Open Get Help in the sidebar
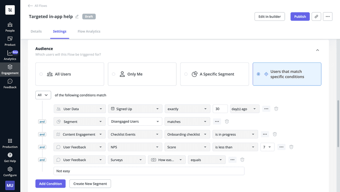Viewport: 340px width, 192px height. point(10,158)
